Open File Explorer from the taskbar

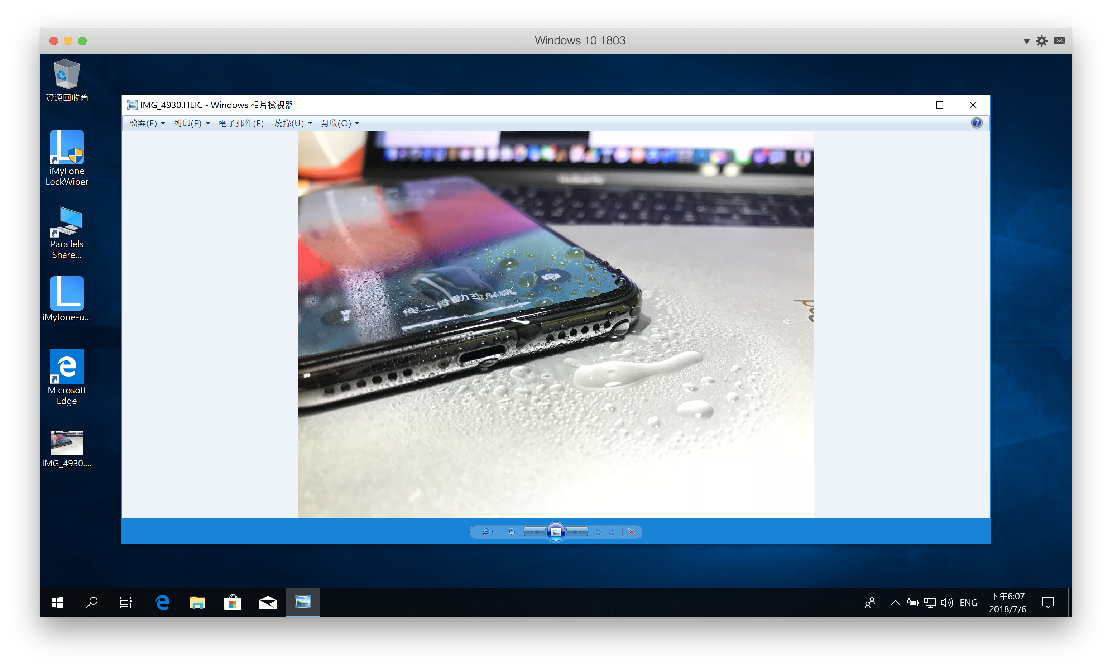tap(197, 602)
